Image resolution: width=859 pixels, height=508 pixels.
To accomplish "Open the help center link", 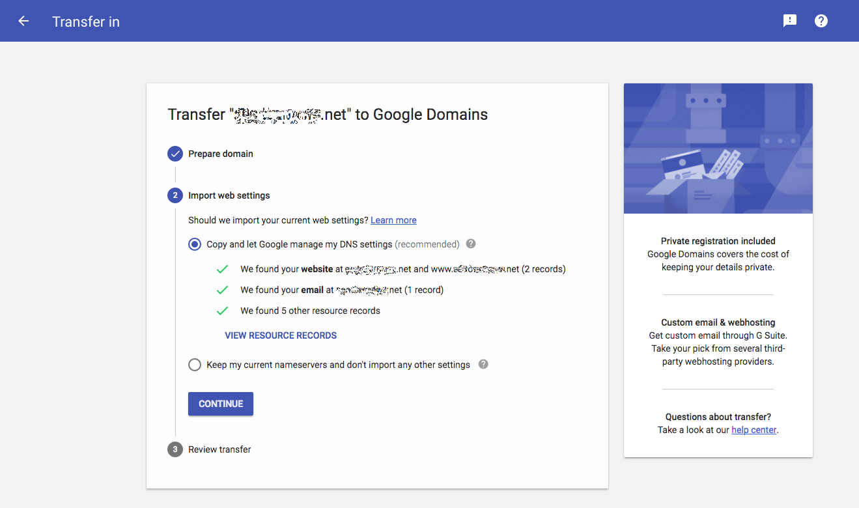I will click(x=754, y=430).
